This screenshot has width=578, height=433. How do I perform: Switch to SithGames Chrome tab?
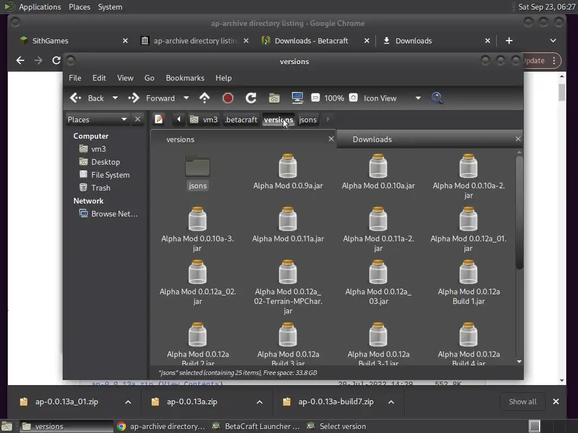(74, 41)
